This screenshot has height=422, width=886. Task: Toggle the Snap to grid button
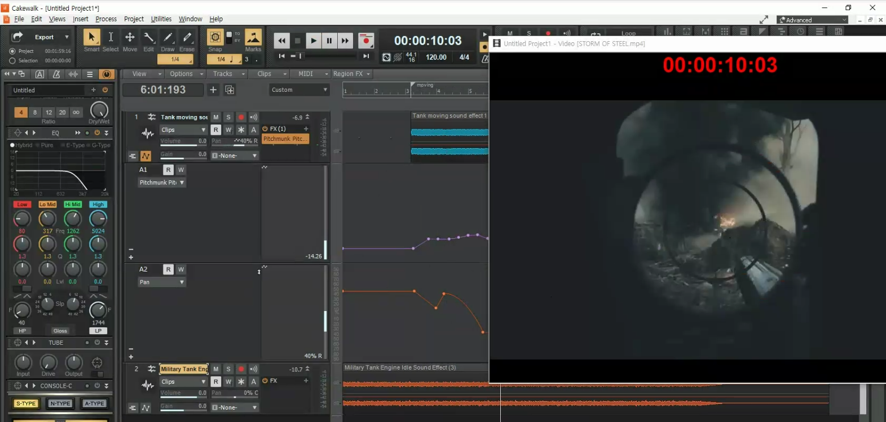pyautogui.click(x=215, y=37)
